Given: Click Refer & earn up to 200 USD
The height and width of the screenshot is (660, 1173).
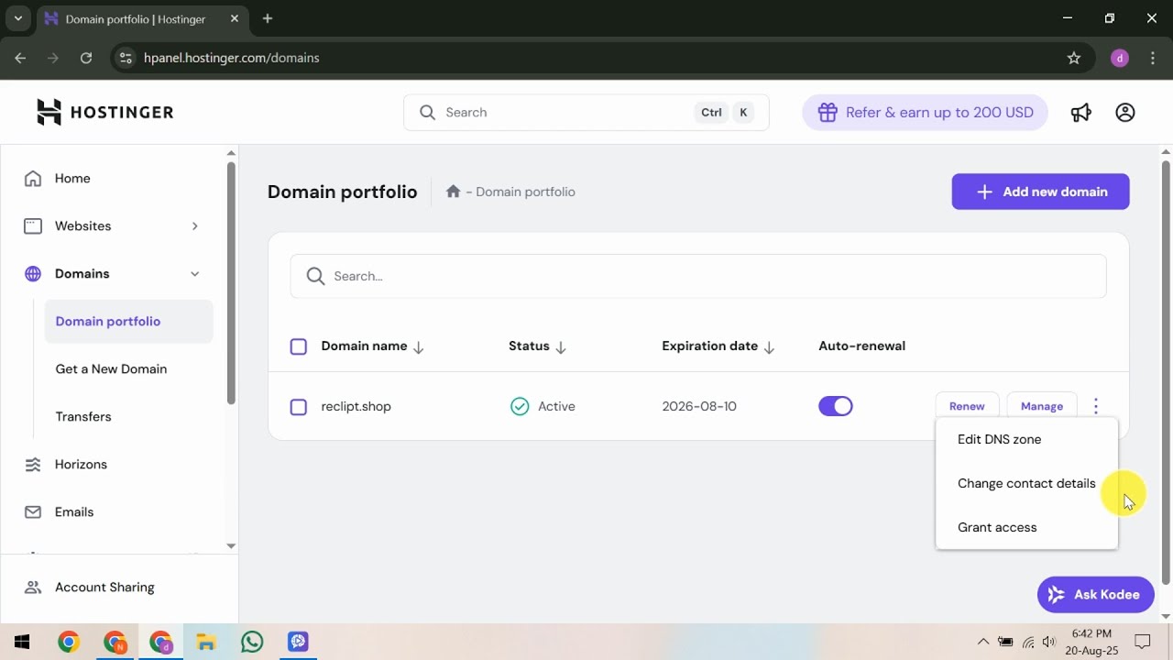Looking at the screenshot, I should click(925, 112).
